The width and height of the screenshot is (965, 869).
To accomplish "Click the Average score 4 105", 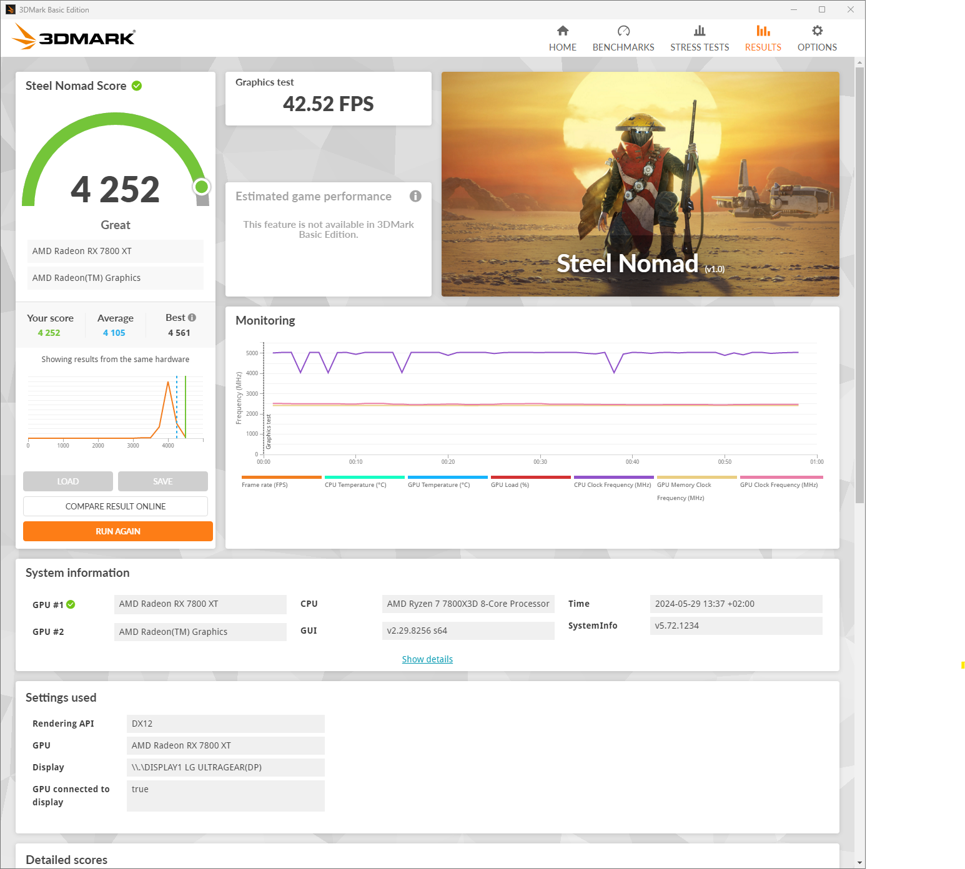I will click(x=114, y=333).
